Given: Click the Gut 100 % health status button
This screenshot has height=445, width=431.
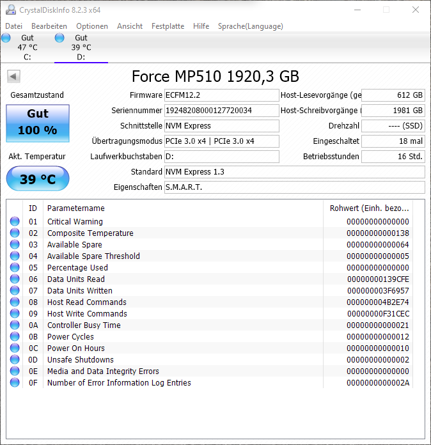Looking at the screenshot, I should pos(38,123).
